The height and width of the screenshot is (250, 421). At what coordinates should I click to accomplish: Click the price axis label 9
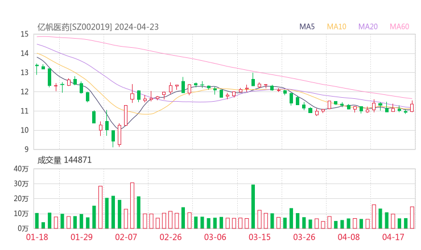point(26,149)
